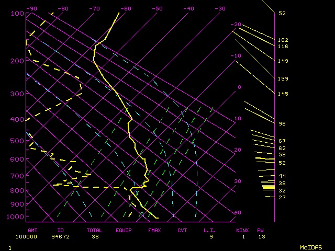
Task: Click the -90 temperature axis label
Action: pos(32,9)
